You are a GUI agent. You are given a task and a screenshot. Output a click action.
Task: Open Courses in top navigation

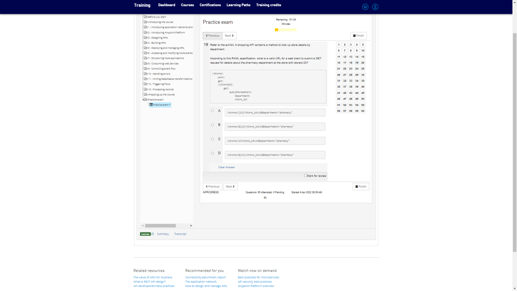click(187, 5)
